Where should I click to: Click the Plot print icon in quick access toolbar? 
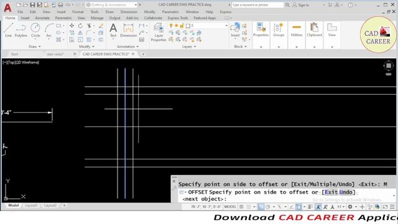(x=60, y=5)
